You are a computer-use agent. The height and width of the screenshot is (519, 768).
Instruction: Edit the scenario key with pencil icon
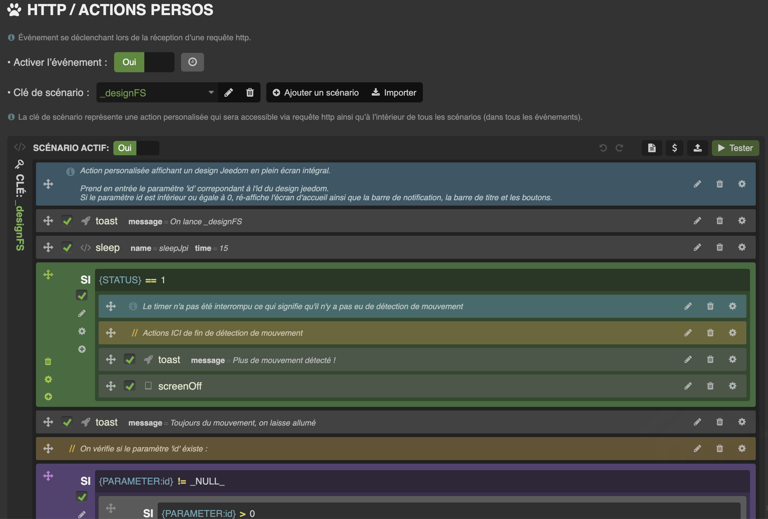[229, 93]
